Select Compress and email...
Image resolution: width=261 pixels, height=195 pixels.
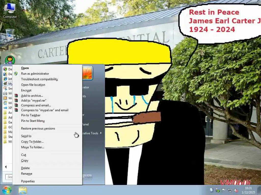[47, 105]
